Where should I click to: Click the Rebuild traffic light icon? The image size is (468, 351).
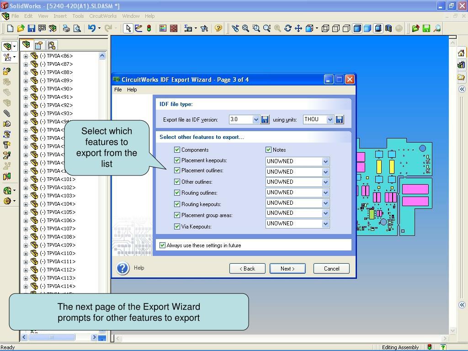149,28
